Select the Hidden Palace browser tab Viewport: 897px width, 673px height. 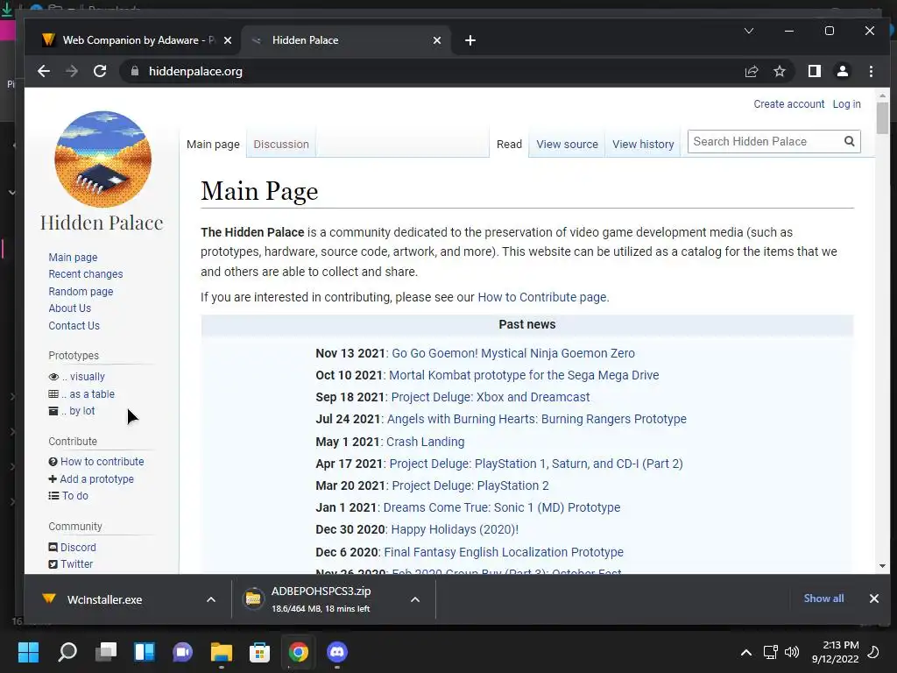[x=345, y=40]
